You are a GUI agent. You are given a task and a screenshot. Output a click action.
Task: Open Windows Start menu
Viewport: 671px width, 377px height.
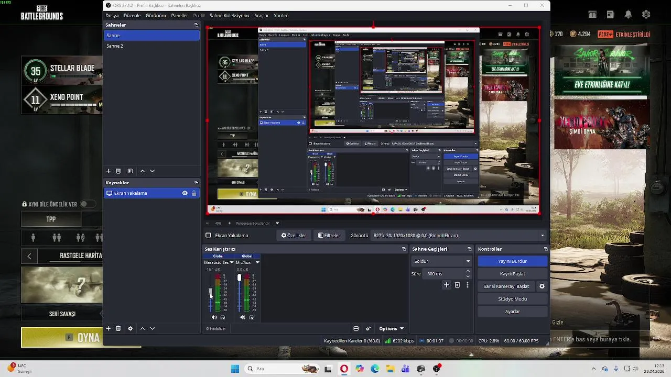click(235, 369)
